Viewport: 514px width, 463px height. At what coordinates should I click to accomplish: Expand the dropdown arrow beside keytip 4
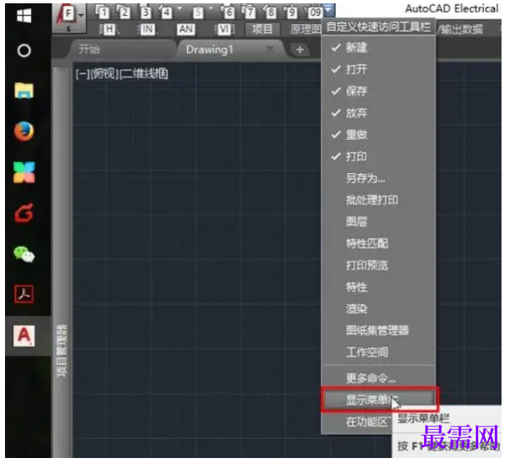tap(180, 8)
